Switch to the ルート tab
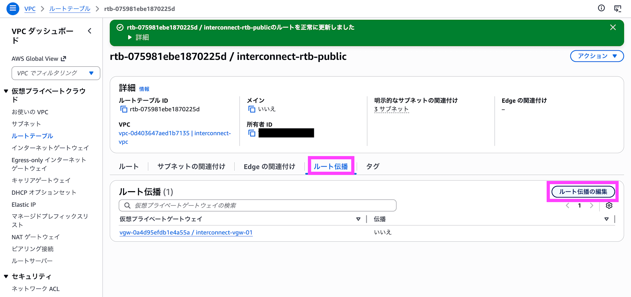This screenshot has width=631, height=297. 128,166
